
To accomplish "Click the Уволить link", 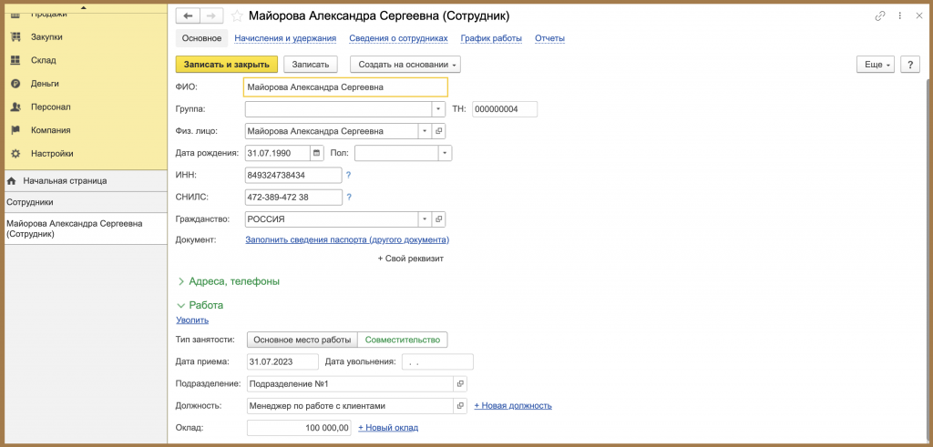I will coord(192,320).
